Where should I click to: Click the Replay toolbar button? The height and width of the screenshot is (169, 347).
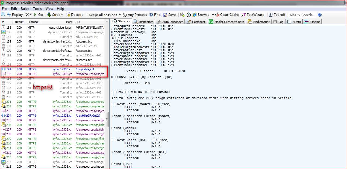tap(15, 15)
